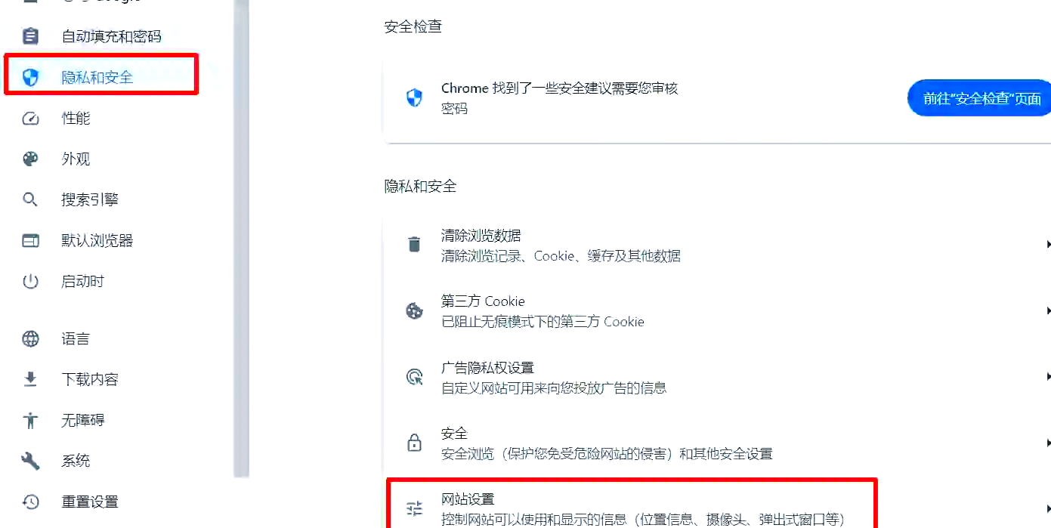
Task: Expand arrow at right of 清除浏览数据
Action: (1048, 245)
